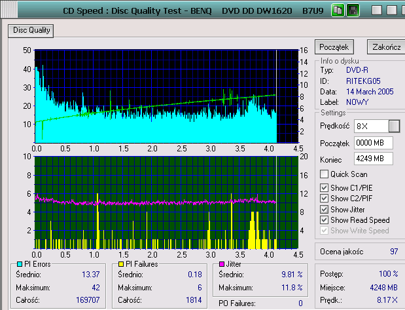Select the Disc Quality tab
The height and width of the screenshot is (310, 405).
[31, 31]
